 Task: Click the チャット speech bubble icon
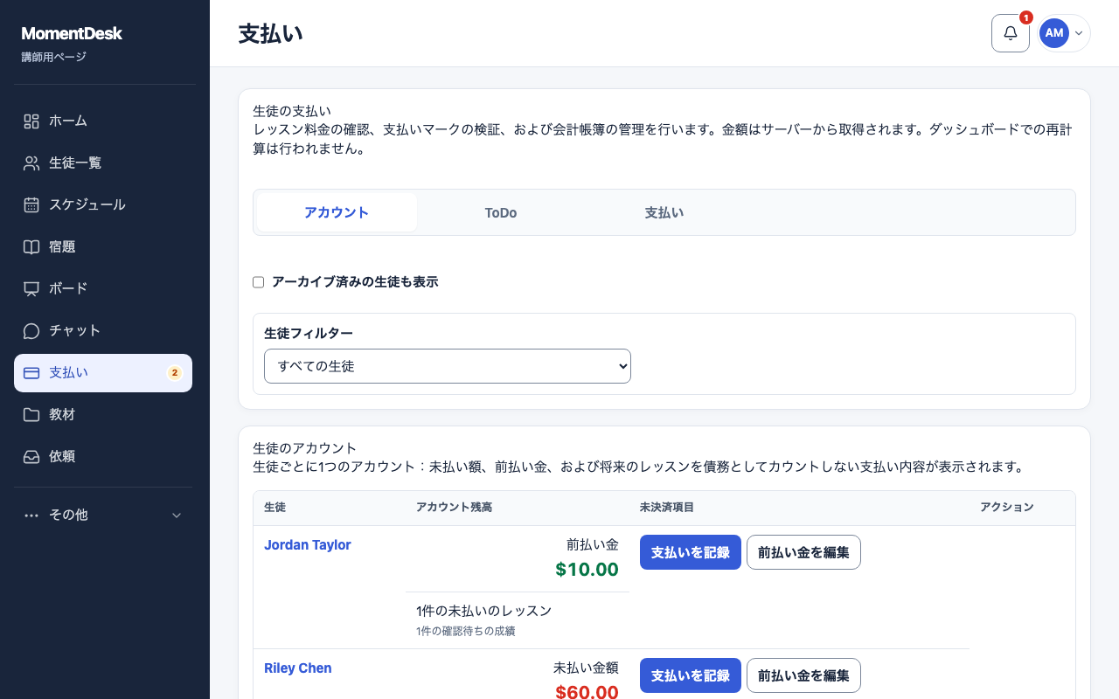click(31, 331)
